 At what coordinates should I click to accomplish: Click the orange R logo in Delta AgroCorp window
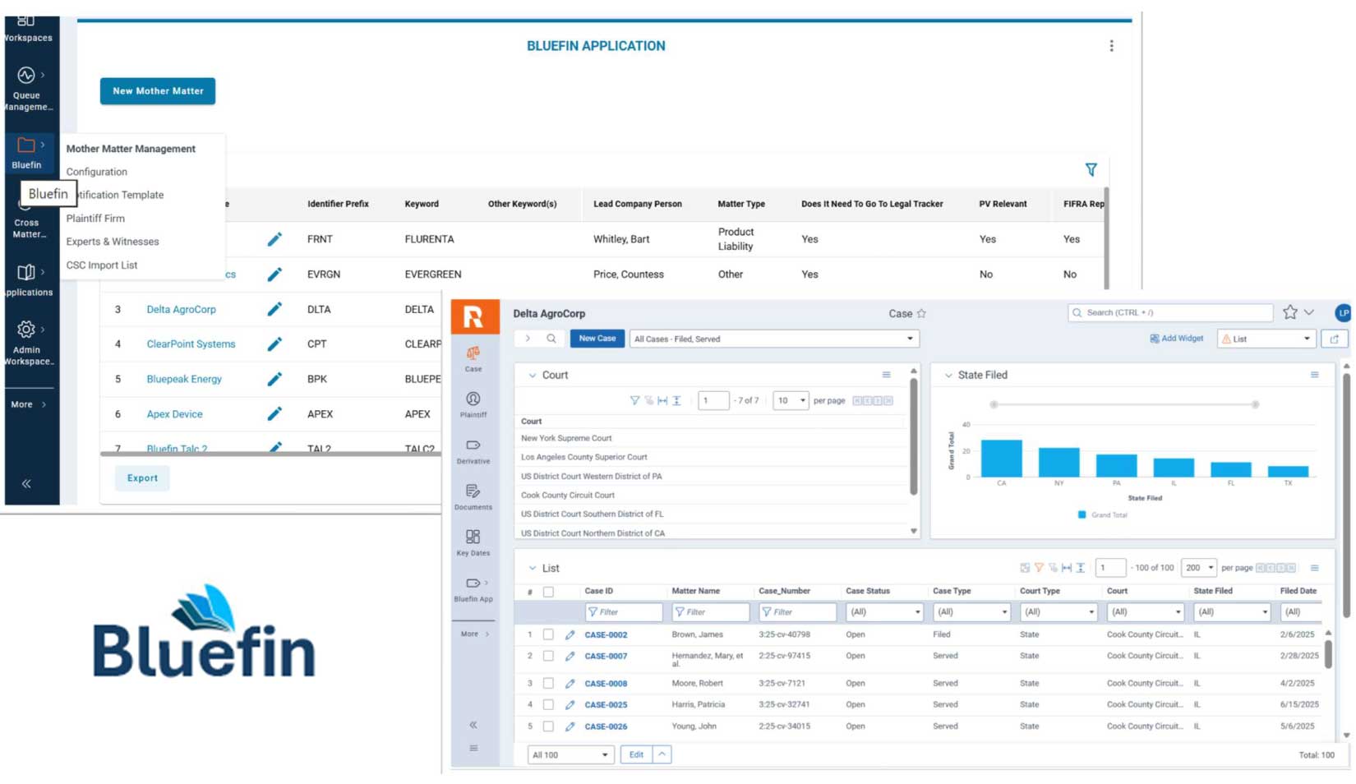pyautogui.click(x=474, y=316)
